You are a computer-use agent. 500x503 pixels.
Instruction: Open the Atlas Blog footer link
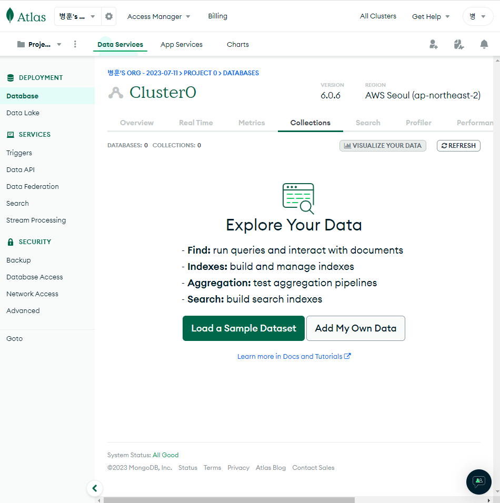[x=271, y=468]
